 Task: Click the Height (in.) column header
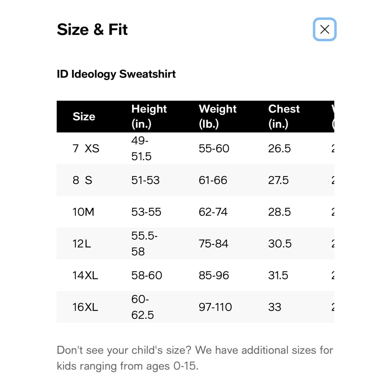click(149, 116)
